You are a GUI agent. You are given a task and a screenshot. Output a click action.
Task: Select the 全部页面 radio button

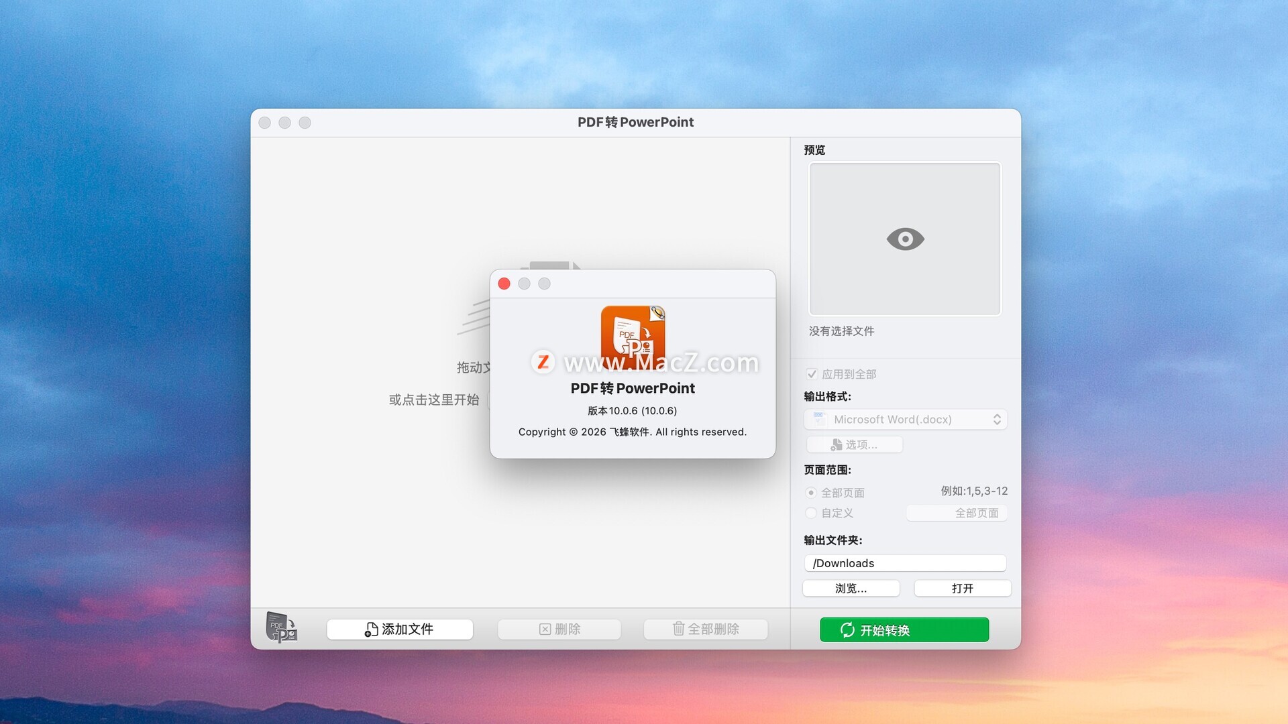[811, 493]
